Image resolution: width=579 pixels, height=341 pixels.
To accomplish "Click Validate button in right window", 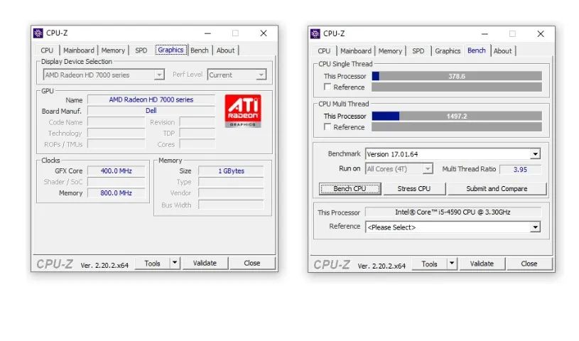I will click(x=482, y=264).
